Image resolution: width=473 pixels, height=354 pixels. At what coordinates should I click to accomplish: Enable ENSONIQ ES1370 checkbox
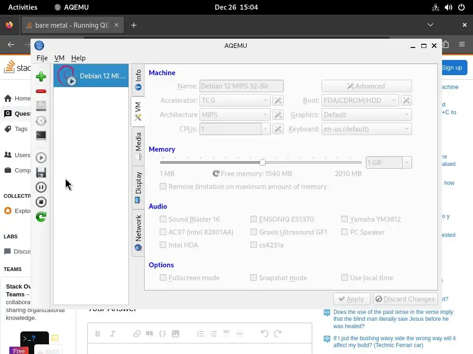pyautogui.click(x=254, y=219)
